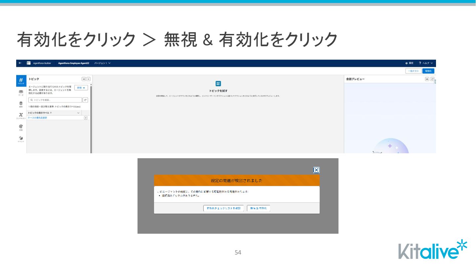Click the refresh icon in 会話プレビュー header

click(x=432, y=79)
